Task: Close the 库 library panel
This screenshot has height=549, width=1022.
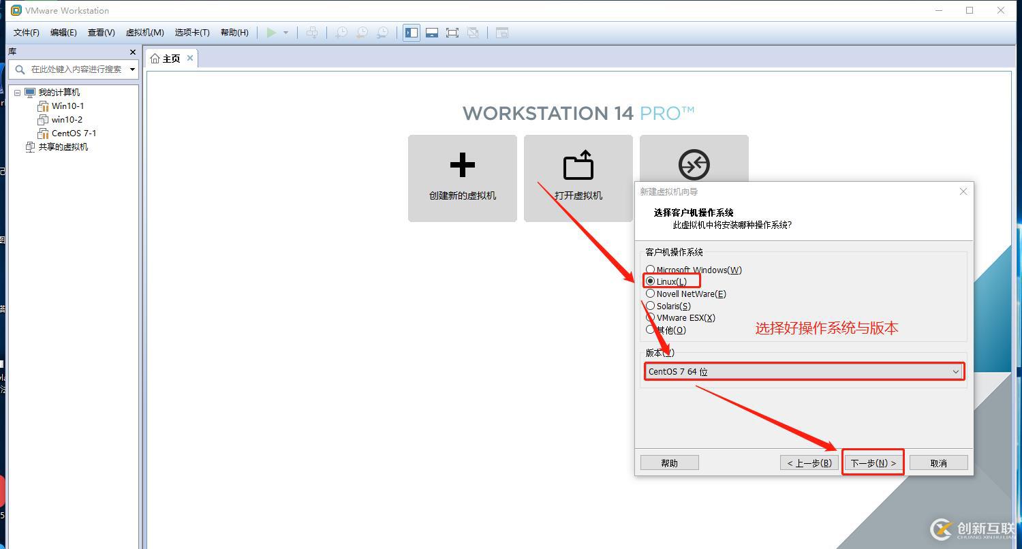Action: tap(132, 52)
